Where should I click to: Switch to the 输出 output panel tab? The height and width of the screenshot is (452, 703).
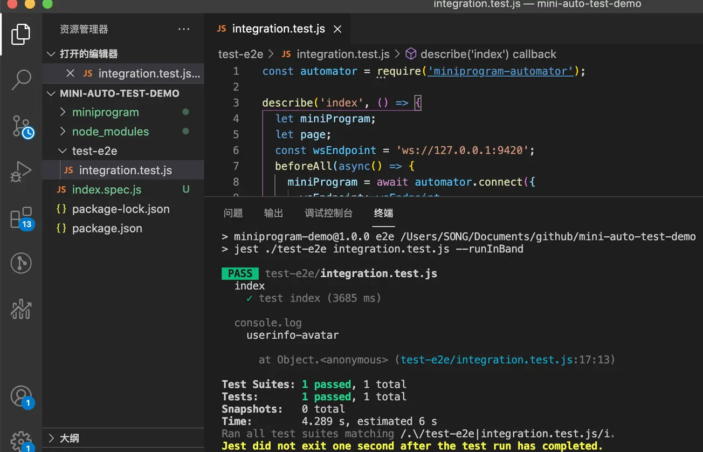(273, 213)
